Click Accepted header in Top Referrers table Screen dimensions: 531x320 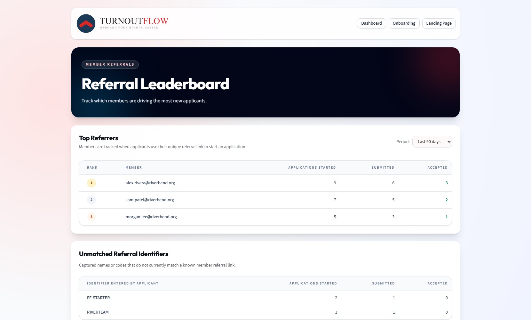(438, 168)
